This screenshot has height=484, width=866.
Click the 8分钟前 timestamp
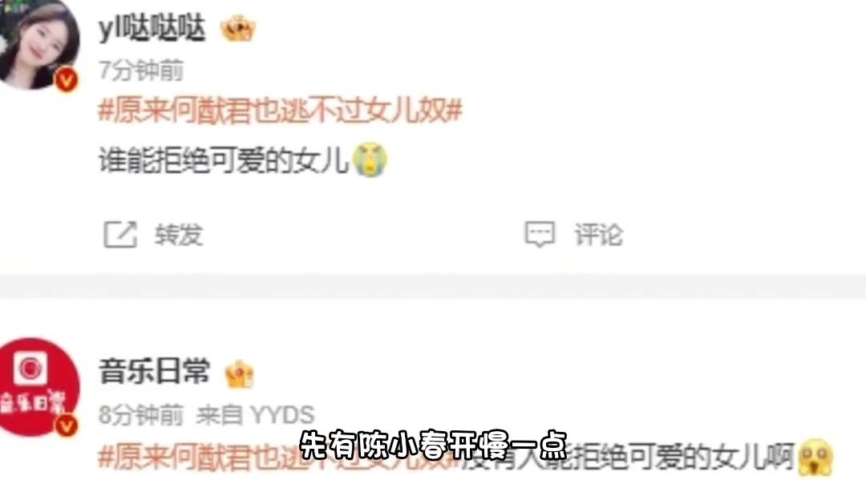[141, 415]
